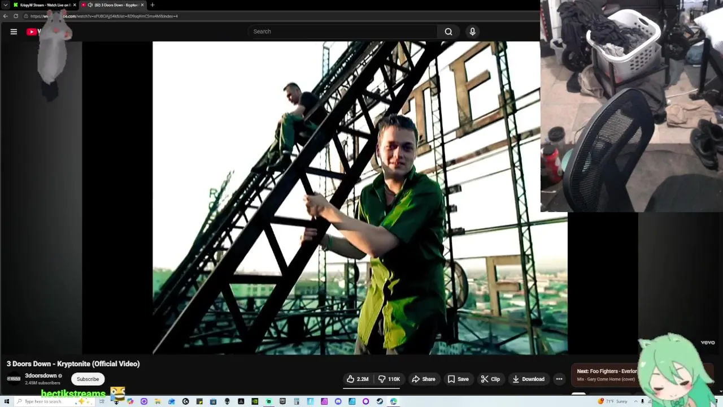The height and width of the screenshot is (407, 723).
Task: Open the NVIDIA app taskbar icon
Action: [x=255, y=401]
